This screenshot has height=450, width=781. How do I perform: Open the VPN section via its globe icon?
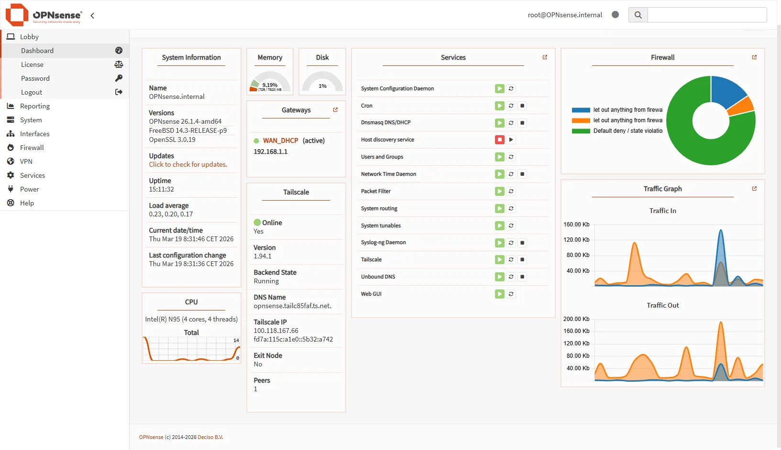10,161
